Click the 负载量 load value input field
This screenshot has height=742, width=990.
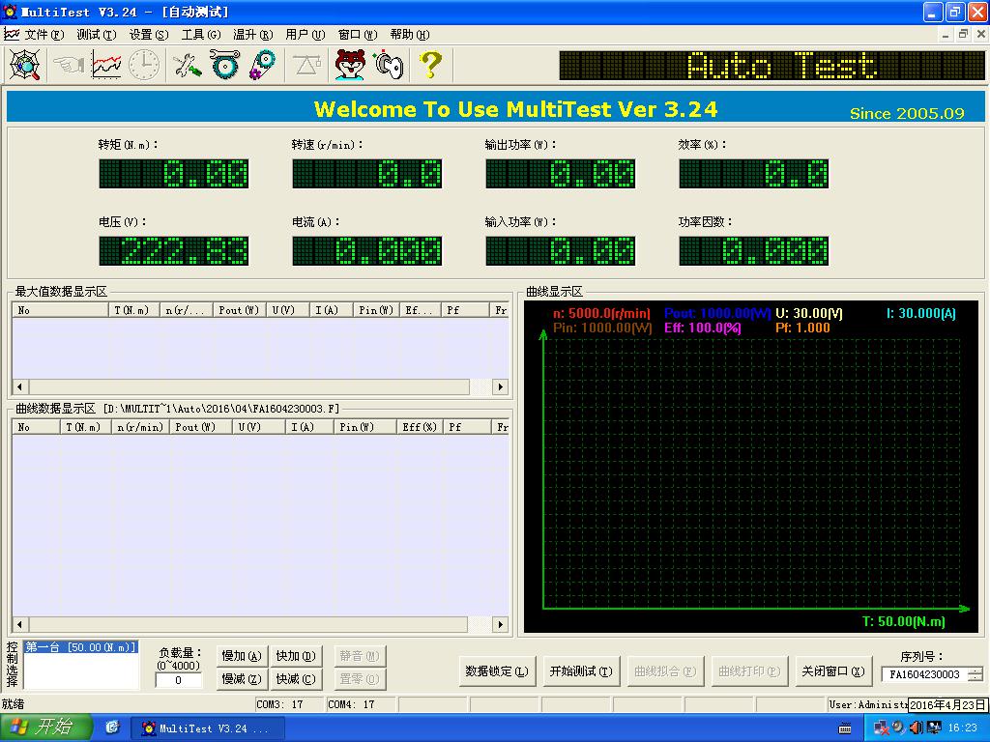[x=179, y=681]
